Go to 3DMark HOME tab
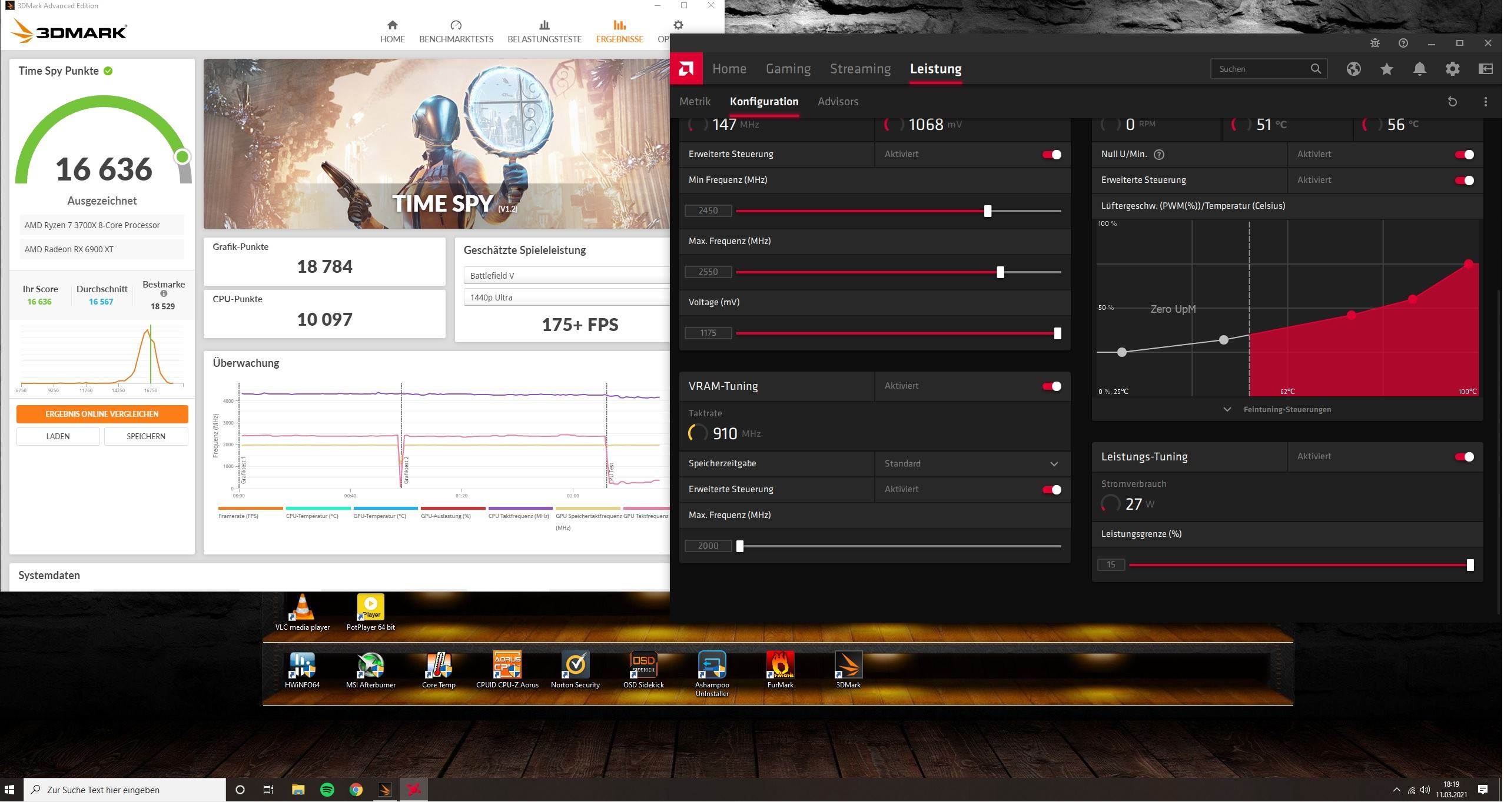The height and width of the screenshot is (802, 1504). [393, 32]
